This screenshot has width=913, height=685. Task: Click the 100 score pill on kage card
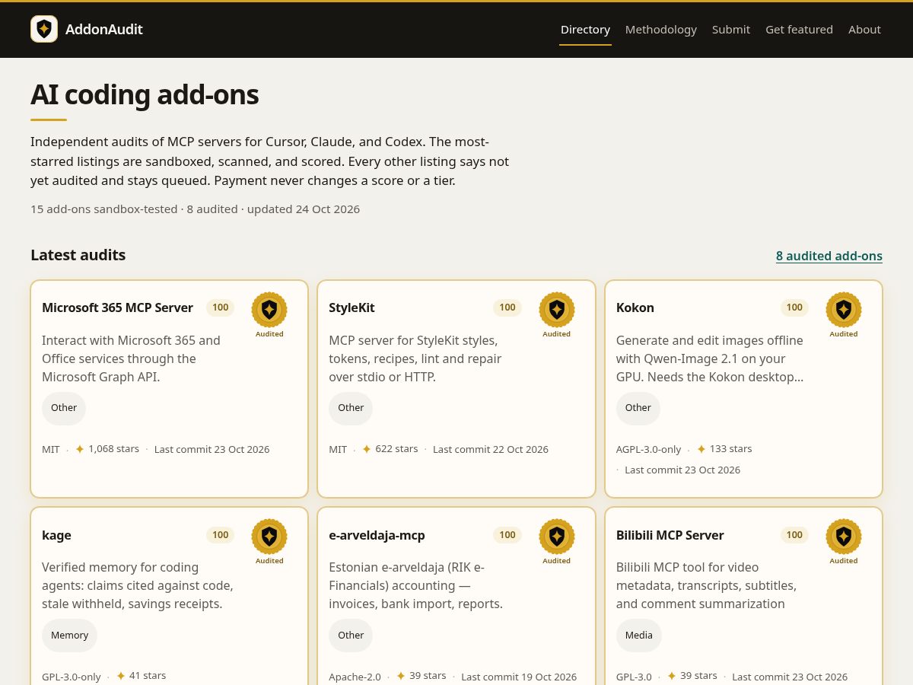pos(221,535)
